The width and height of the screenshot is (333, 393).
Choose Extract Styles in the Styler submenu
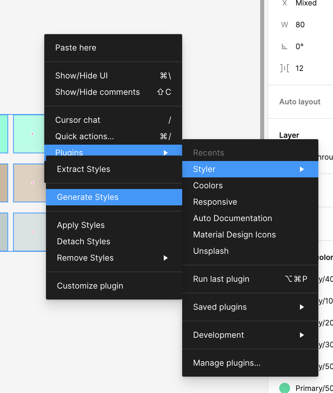(83, 169)
